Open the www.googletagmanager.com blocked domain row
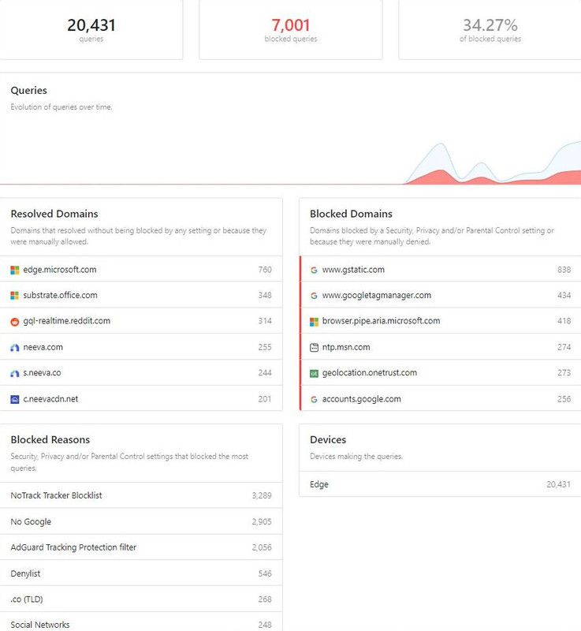Screen dimensions: 581x631 pos(440,295)
